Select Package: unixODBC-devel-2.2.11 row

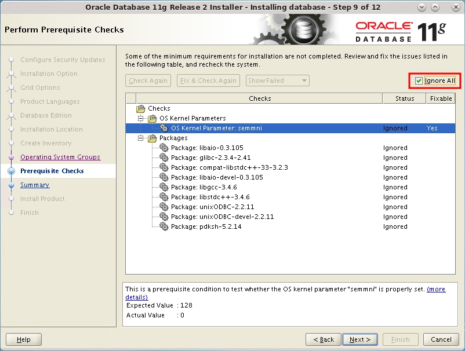point(290,217)
